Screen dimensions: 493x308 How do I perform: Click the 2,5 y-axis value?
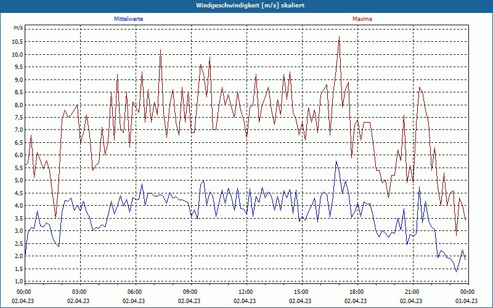coord(18,243)
